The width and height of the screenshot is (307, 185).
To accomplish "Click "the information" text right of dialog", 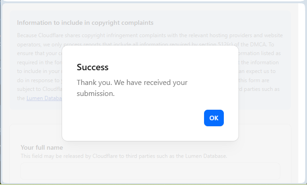I will (260, 62).
